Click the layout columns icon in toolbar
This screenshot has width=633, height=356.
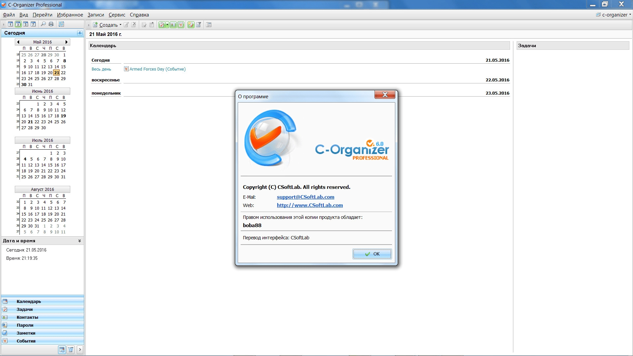coord(209,25)
